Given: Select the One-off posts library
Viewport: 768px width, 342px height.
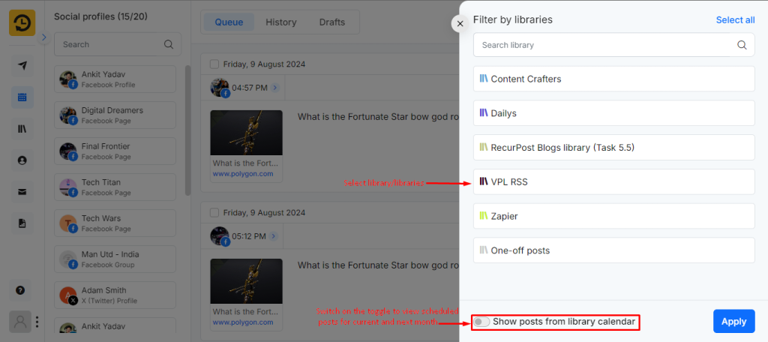Looking at the screenshot, I should 613,250.
